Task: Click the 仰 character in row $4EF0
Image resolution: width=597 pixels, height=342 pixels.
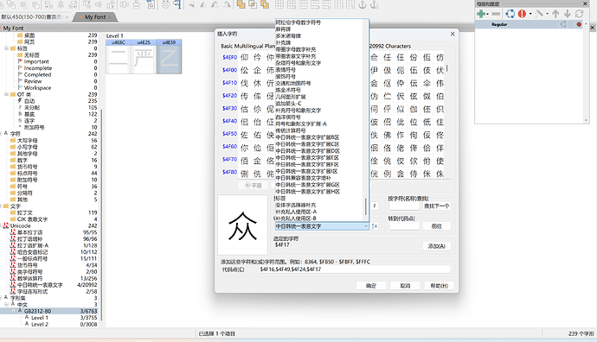Action: tap(245, 57)
